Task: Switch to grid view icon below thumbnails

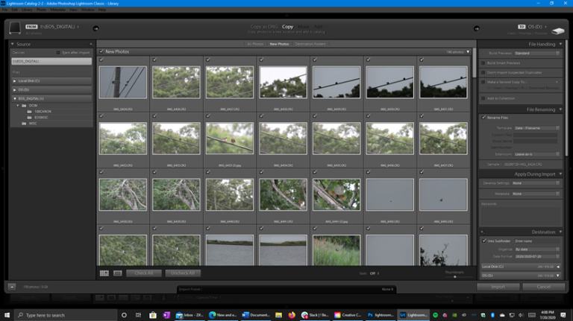Action: [104, 273]
